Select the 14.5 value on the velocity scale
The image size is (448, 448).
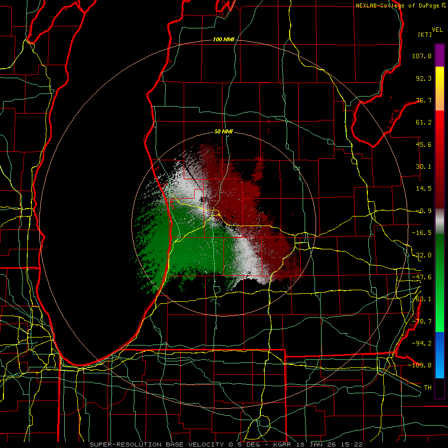424,189
